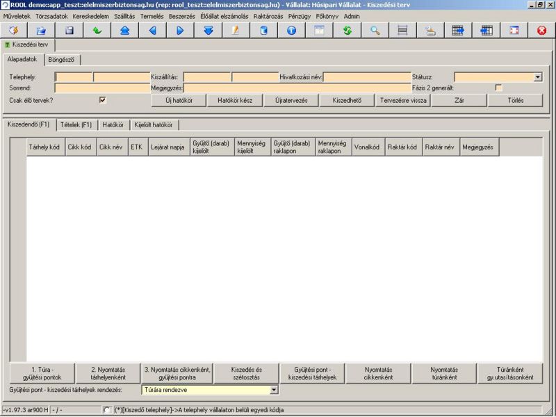Viewport: 556px width, 417px height.
Task: Click the save floppy disk toolbar icon
Action: click(69, 31)
